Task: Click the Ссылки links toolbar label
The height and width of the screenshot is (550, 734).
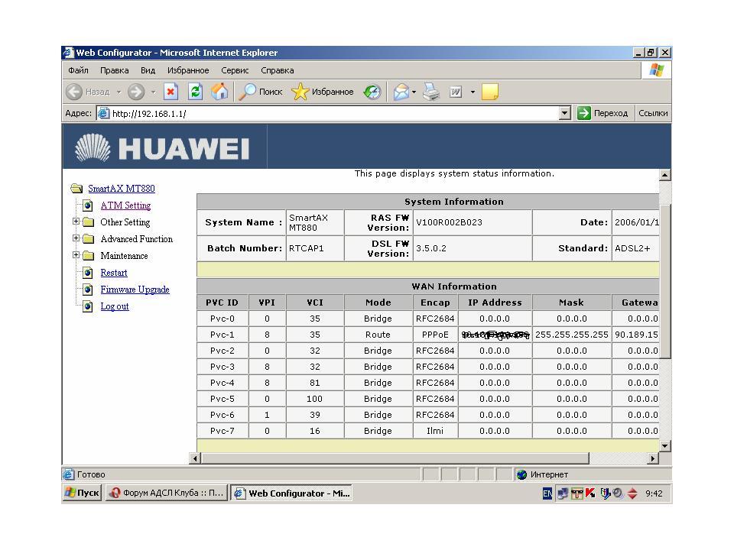Action: point(653,113)
